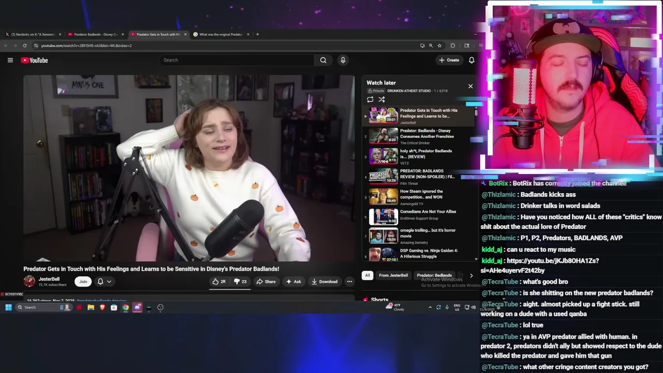This screenshot has height=373, width=663.
Task: Click the Windows taskbar search box
Action: coord(43,307)
